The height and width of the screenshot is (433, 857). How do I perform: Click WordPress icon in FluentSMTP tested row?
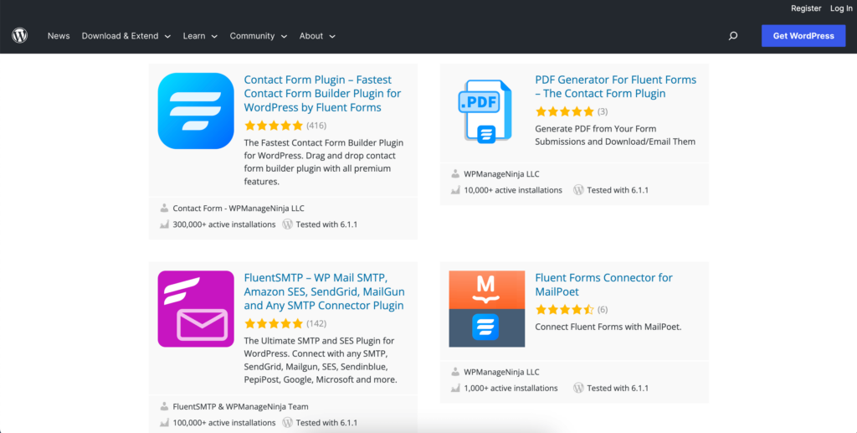(x=288, y=423)
